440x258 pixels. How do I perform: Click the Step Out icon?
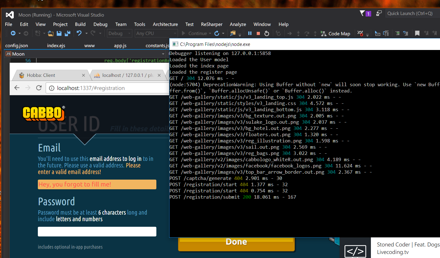point(315,33)
